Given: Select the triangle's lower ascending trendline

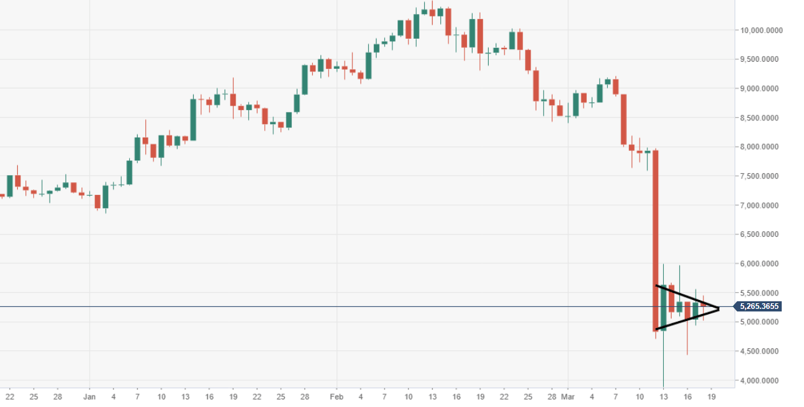Looking at the screenshot, I should (x=687, y=319).
